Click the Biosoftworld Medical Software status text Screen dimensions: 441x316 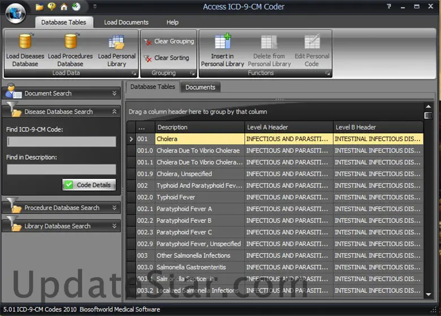pos(119,309)
